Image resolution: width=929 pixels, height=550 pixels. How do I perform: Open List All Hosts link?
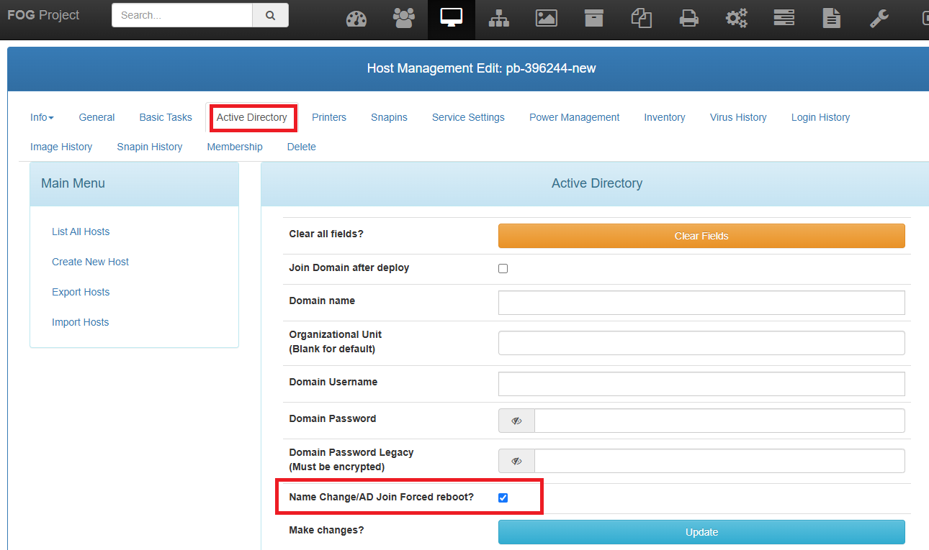(x=81, y=232)
